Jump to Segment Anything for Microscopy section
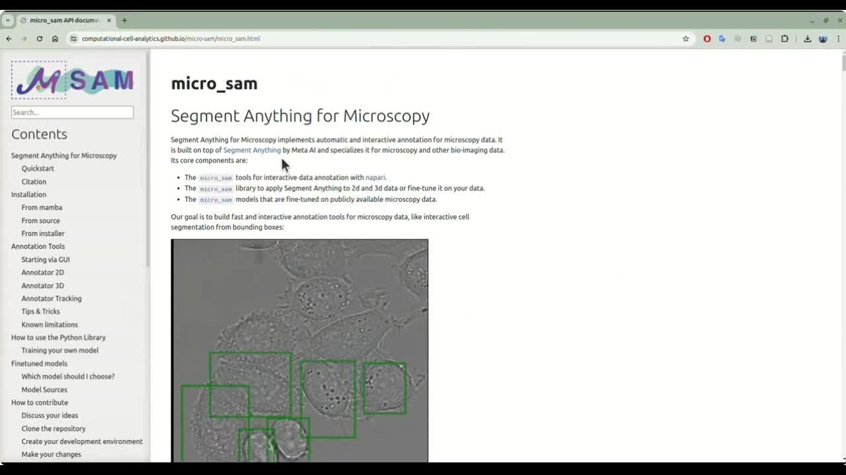Viewport: 846px width, 475px height. [x=63, y=156]
